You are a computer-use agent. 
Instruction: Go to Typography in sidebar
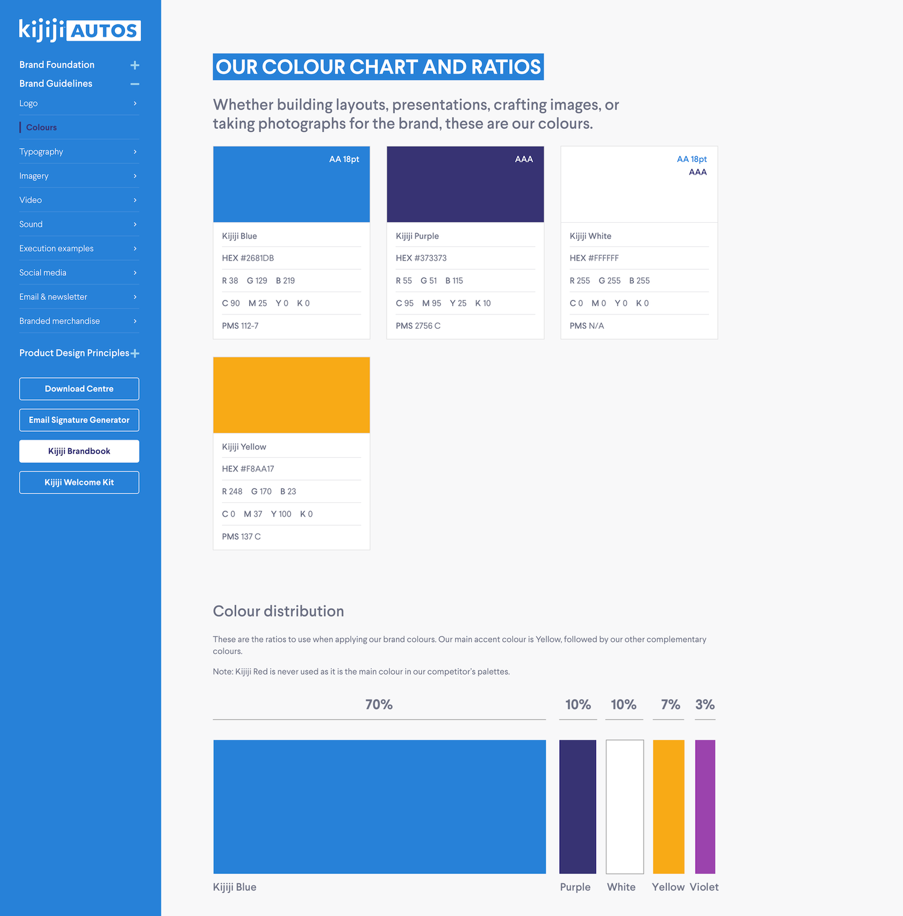click(41, 152)
